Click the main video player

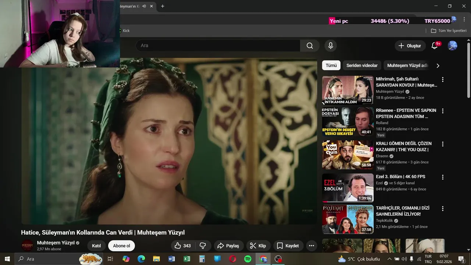click(169, 141)
